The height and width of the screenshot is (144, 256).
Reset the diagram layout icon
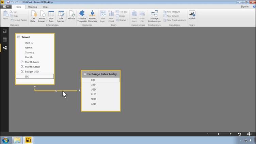(239, 134)
